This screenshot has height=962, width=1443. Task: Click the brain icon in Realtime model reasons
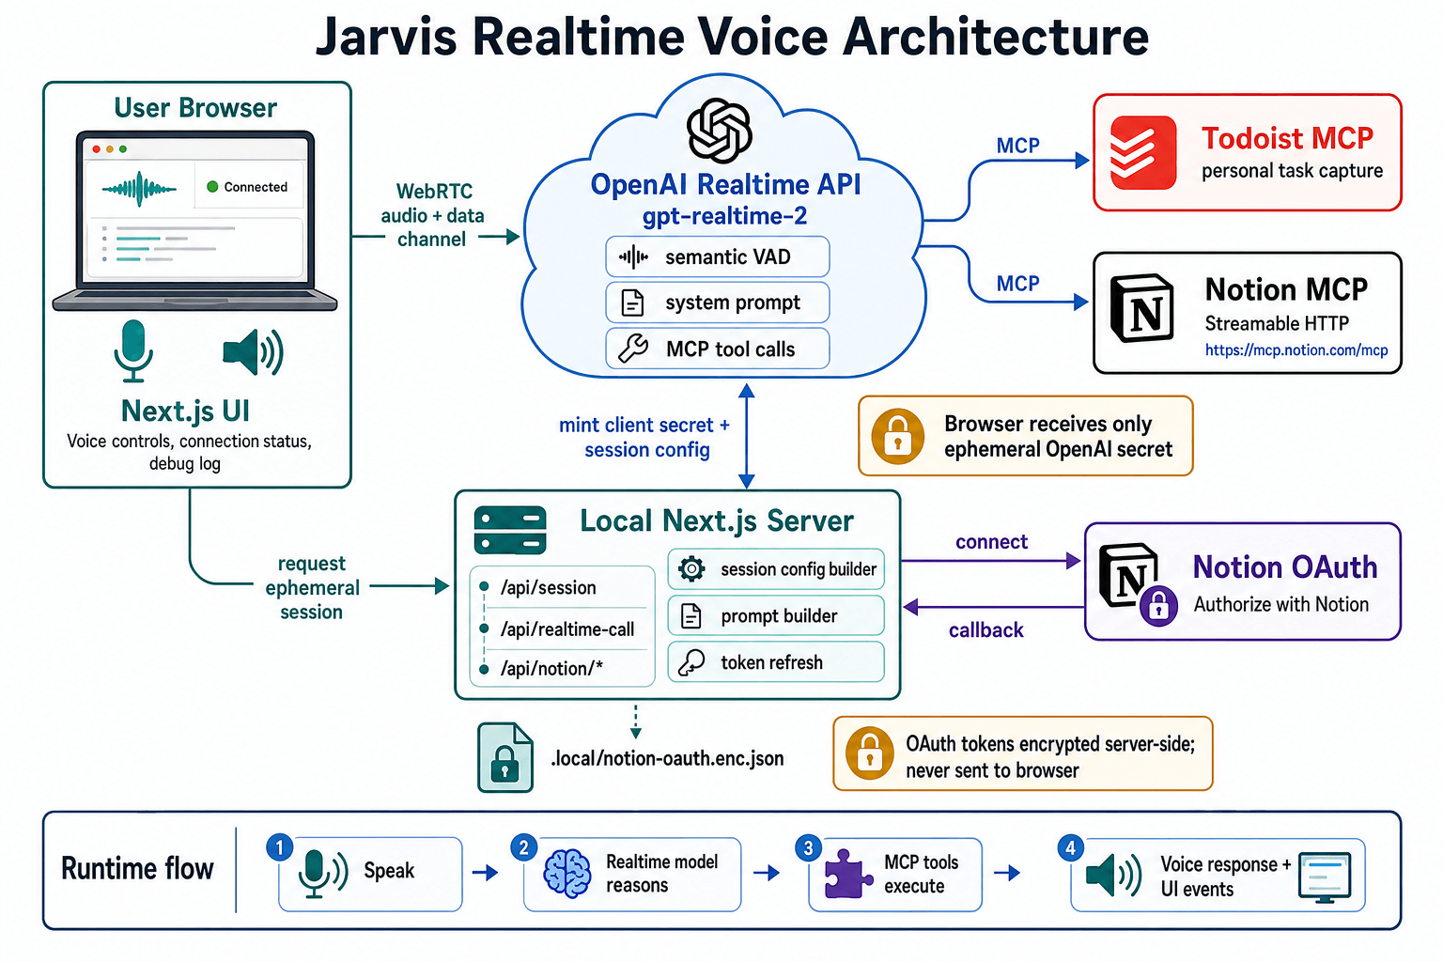coord(567,874)
